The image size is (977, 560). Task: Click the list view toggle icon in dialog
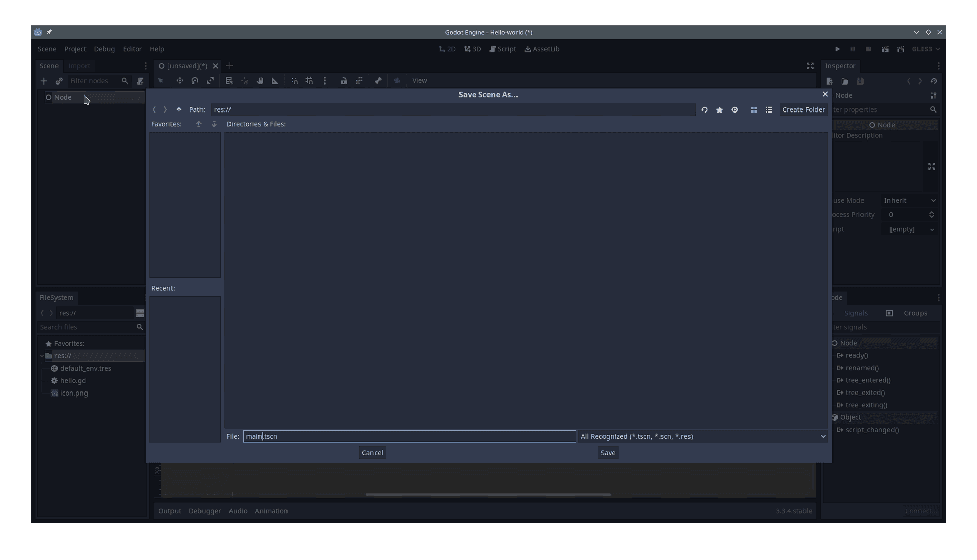pos(769,109)
